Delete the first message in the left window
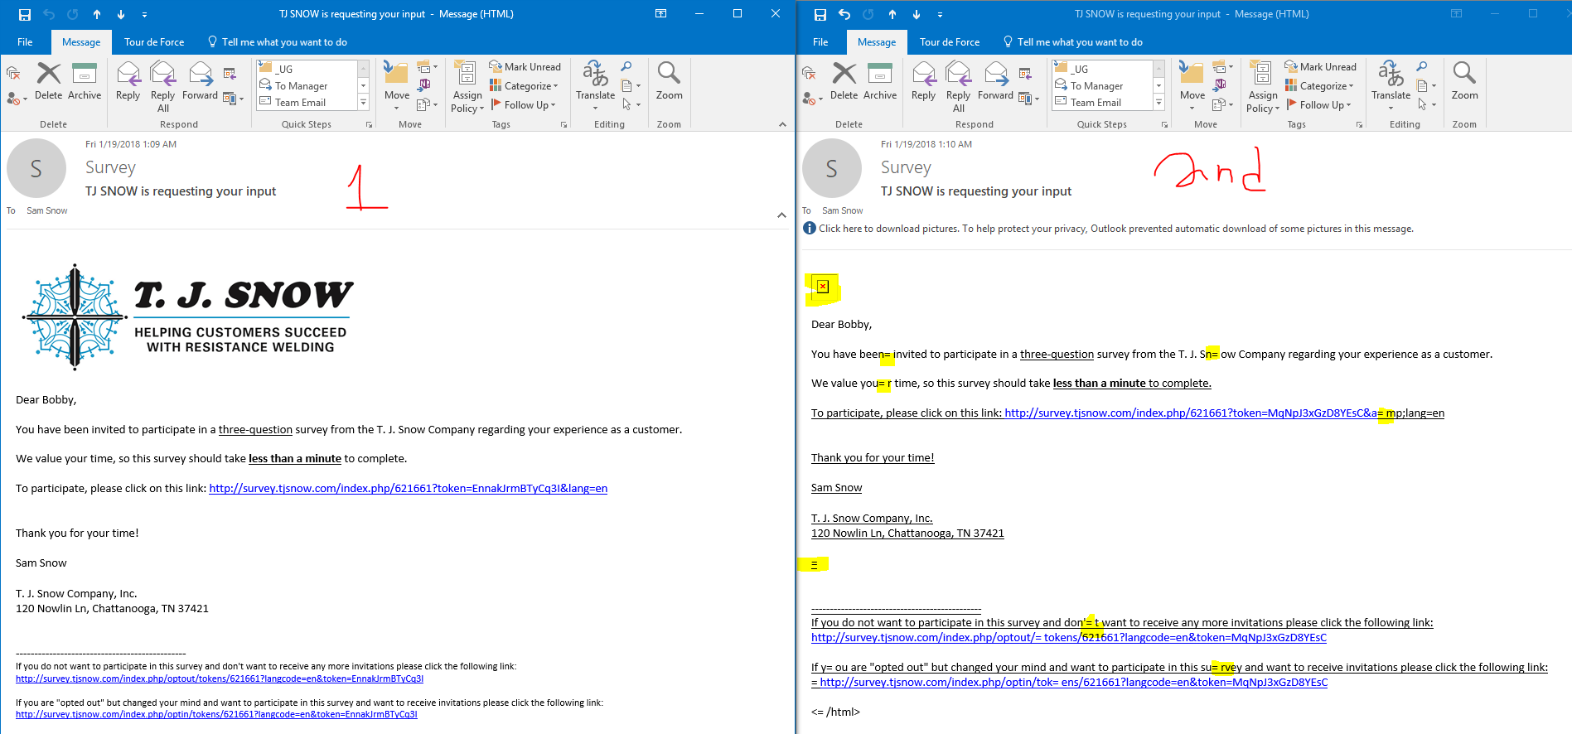This screenshot has height=734, width=1572. [48, 82]
